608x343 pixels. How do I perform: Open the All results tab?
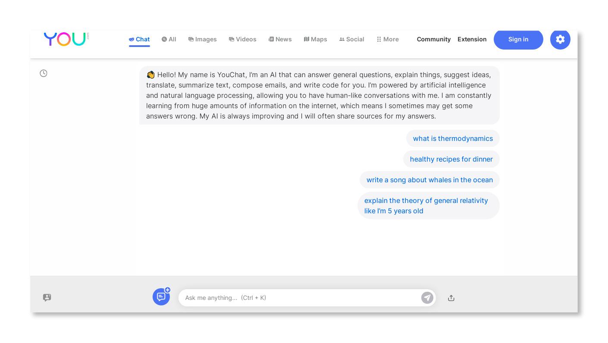point(169,39)
